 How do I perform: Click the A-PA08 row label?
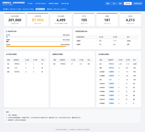click(x=102, y=92)
